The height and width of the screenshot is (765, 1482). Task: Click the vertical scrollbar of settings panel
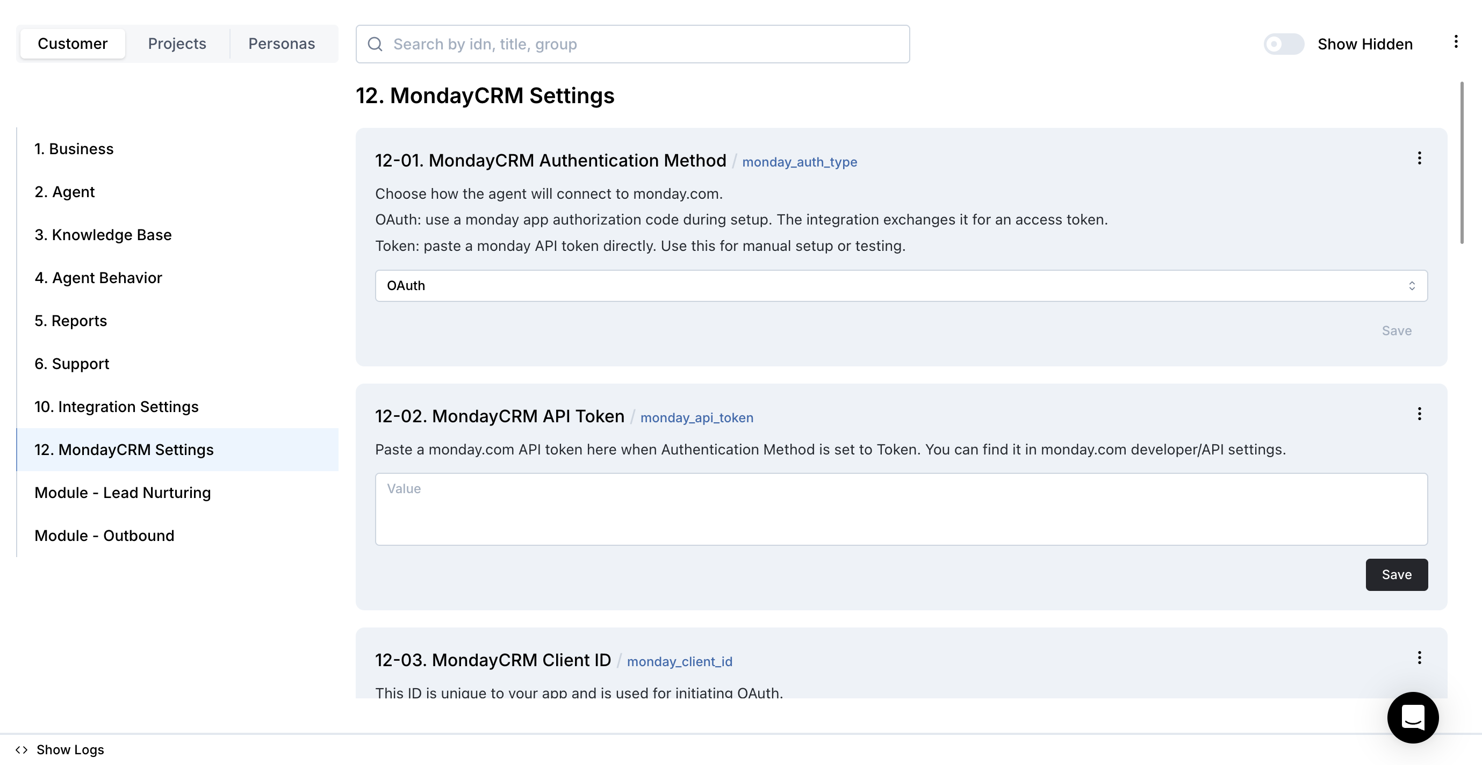coord(1462,163)
